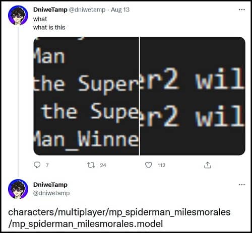Open the top tweet's three-dot menu
252x233 pixels.
tap(242, 10)
